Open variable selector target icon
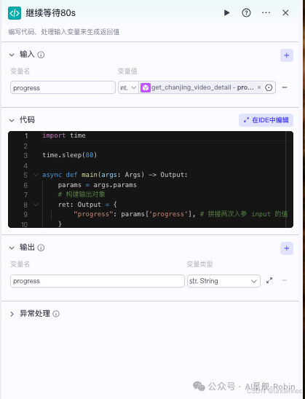The height and width of the screenshot is (399, 305). 269,87
